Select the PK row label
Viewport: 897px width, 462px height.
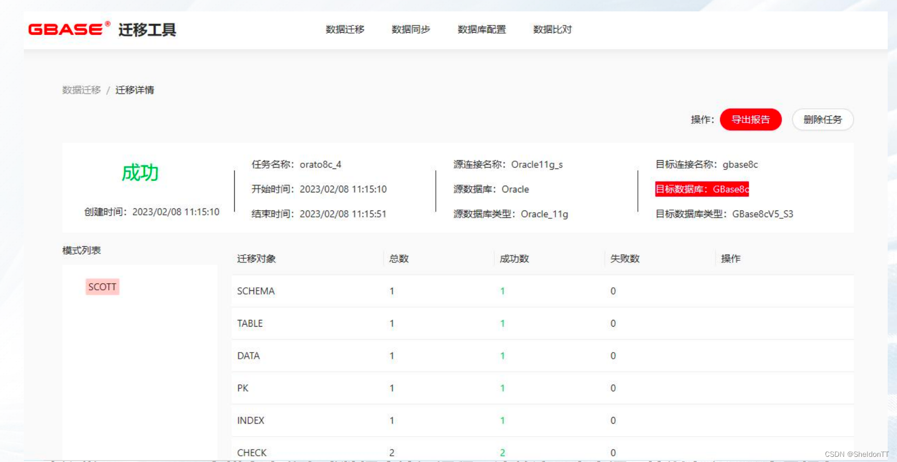(243, 388)
